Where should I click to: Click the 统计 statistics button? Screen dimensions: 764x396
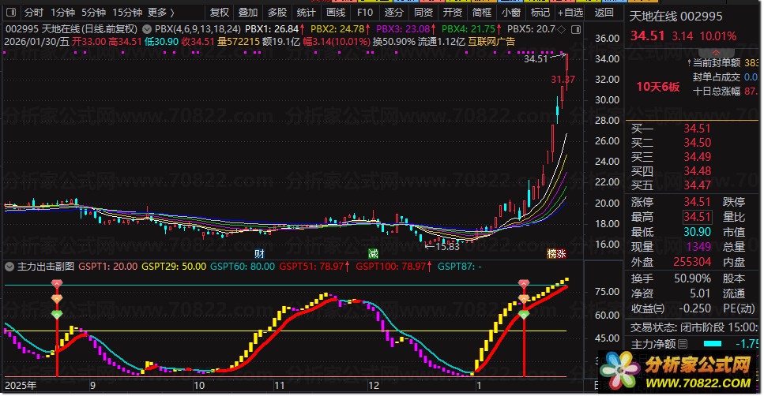(306, 12)
